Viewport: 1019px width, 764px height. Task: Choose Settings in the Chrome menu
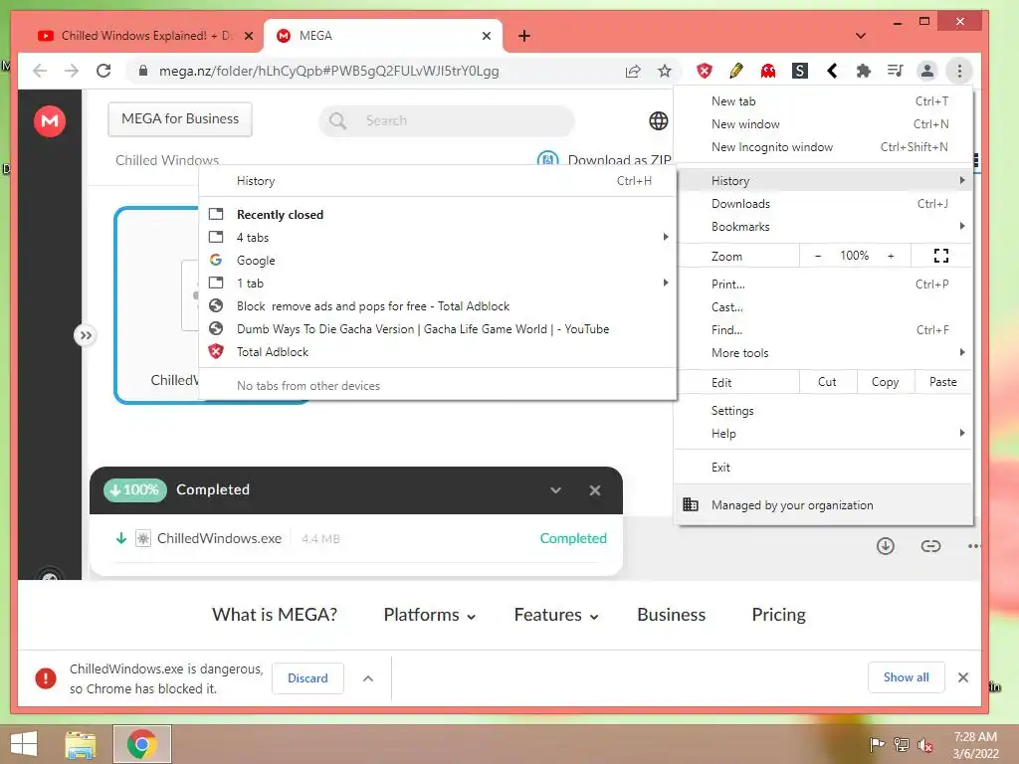[823, 411]
